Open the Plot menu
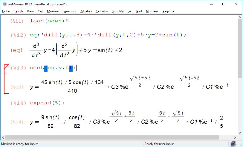 click(139, 11)
